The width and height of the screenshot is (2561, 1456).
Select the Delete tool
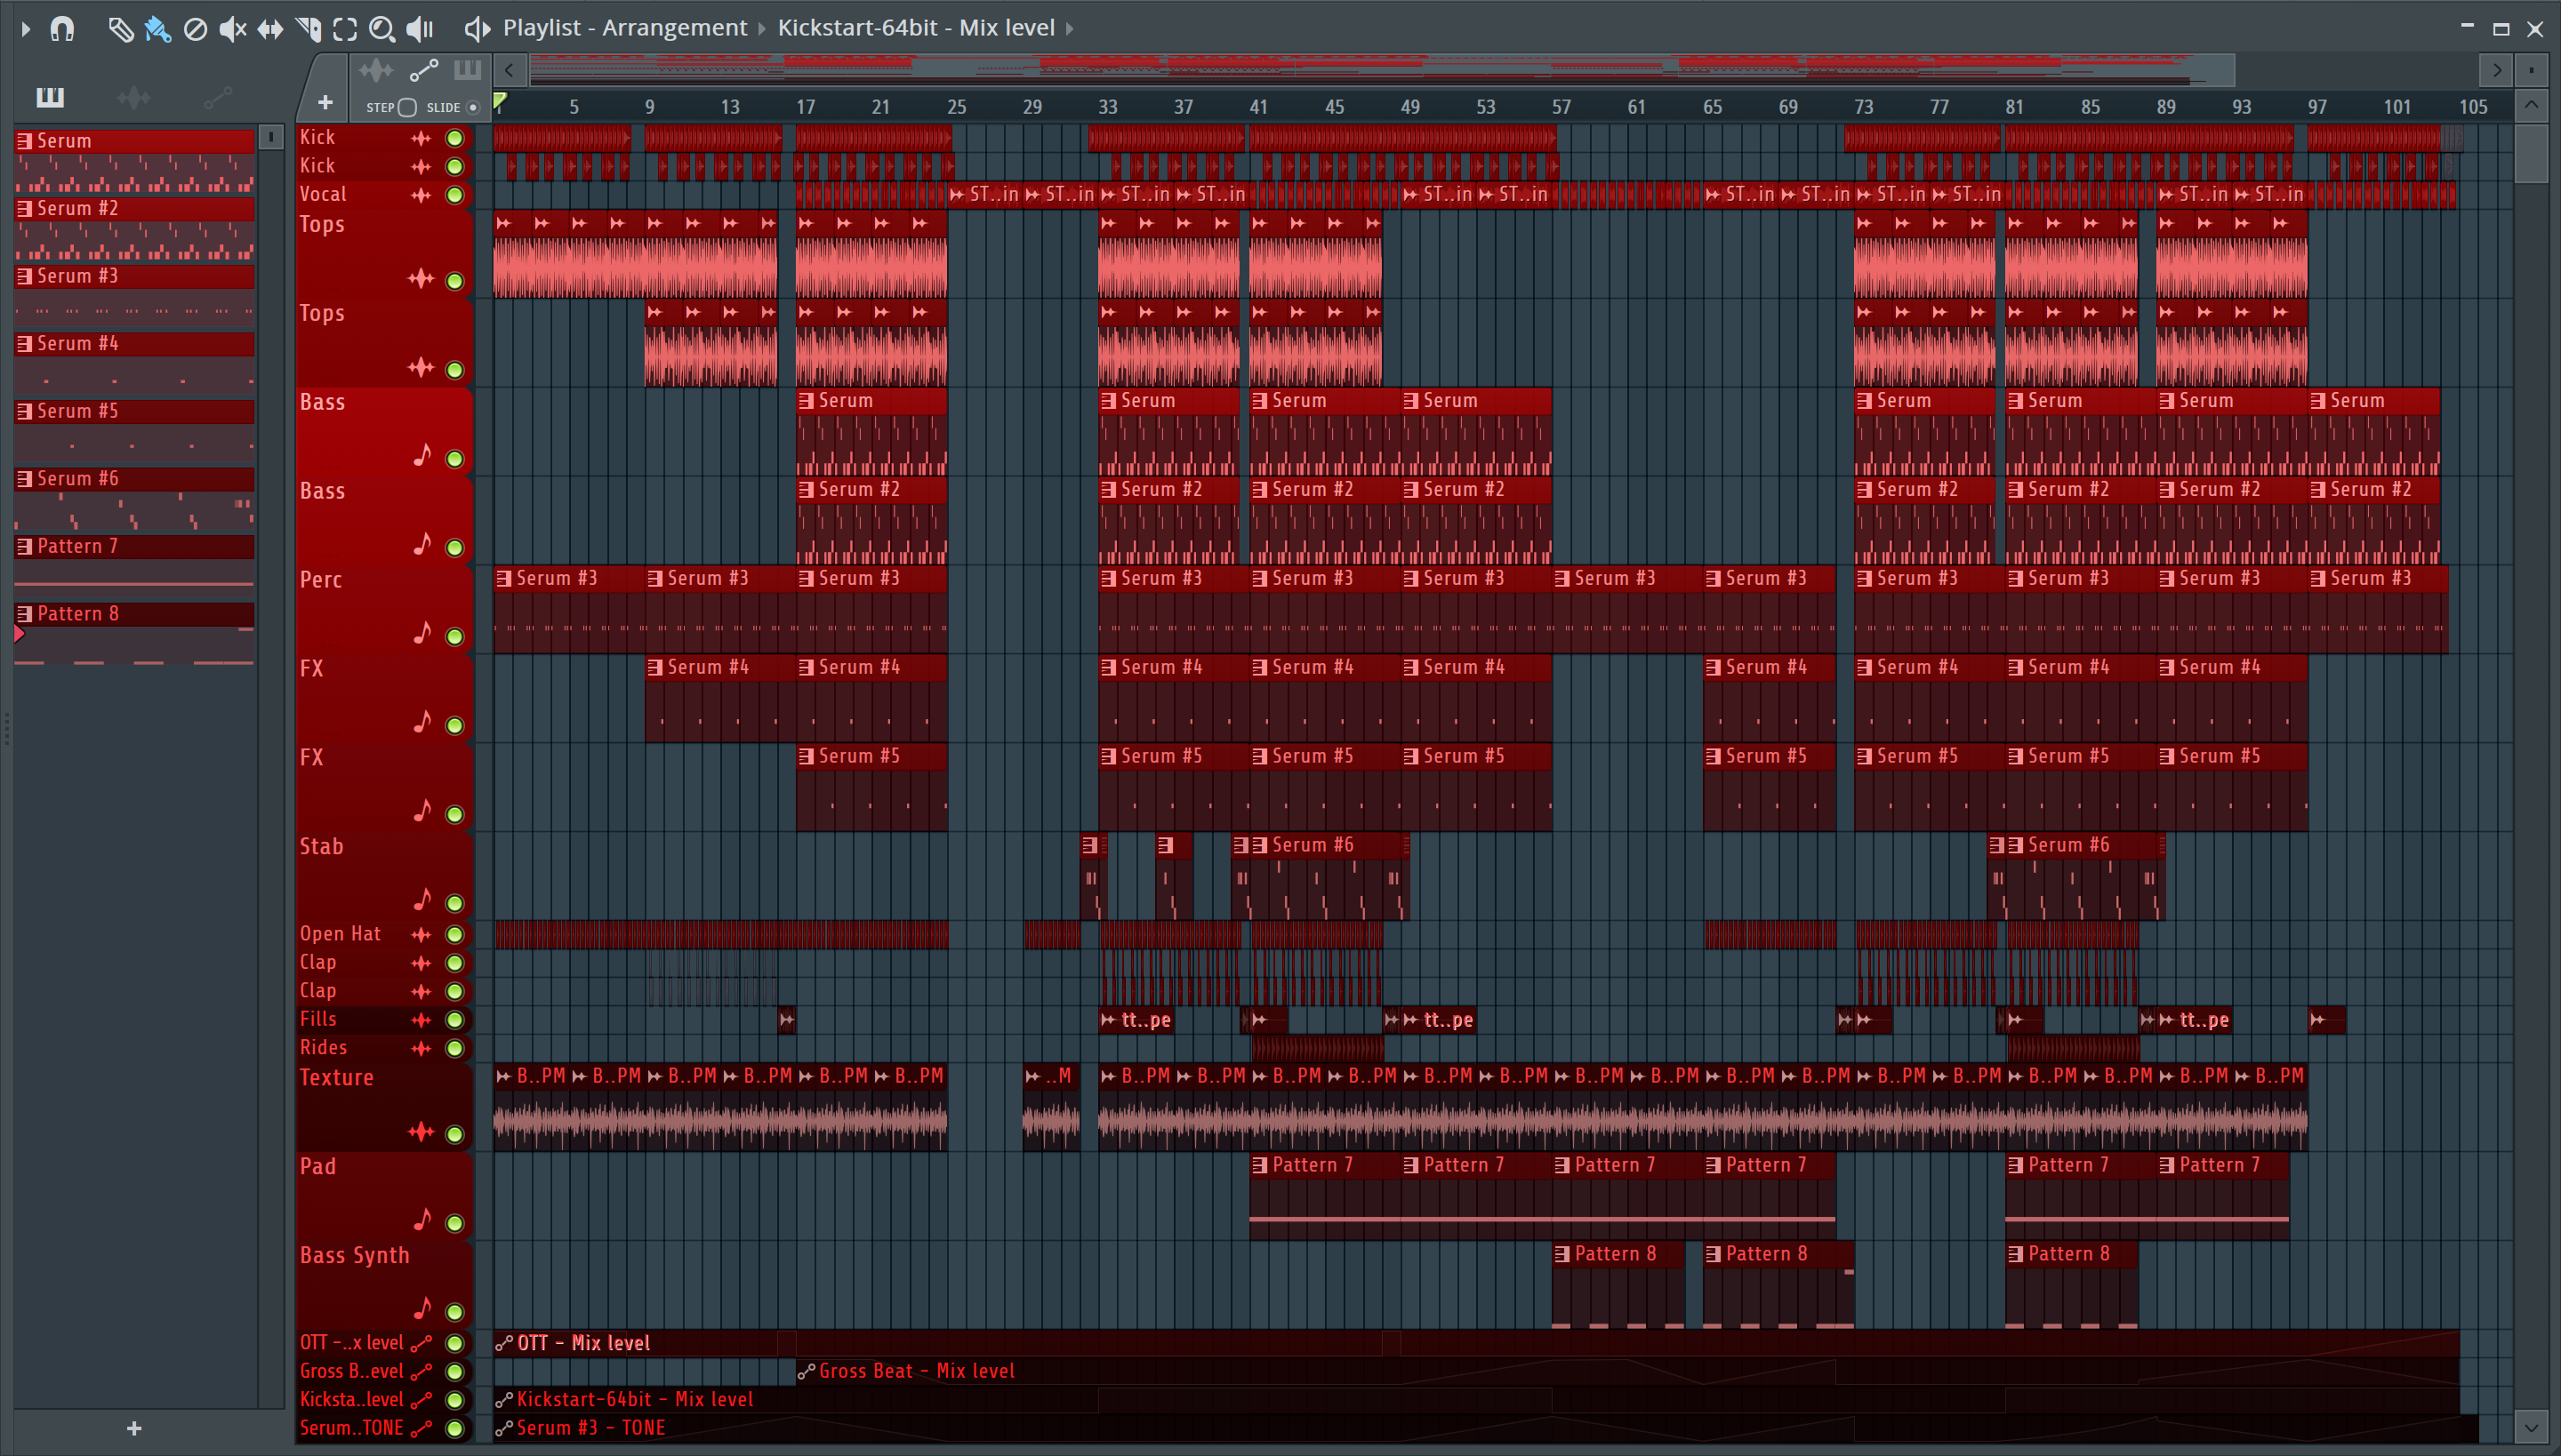(196, 29)
